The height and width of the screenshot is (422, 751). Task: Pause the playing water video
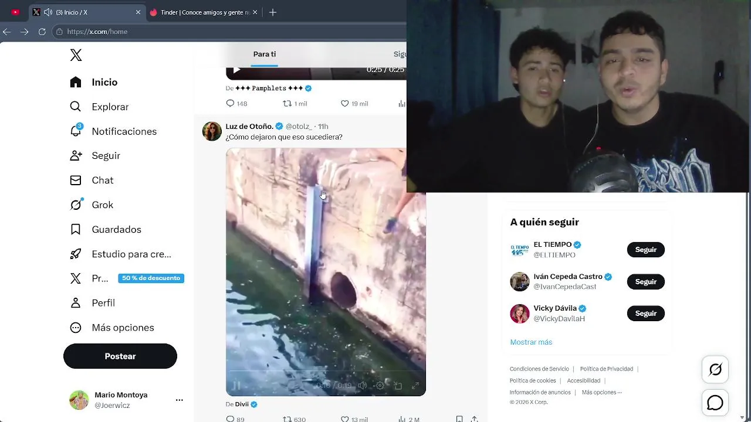[x=236, y=385]
